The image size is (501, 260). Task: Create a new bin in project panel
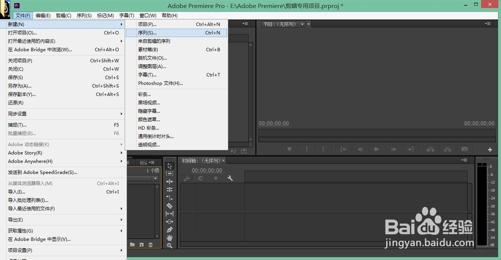pyautogui.click(x=132, y=244)
